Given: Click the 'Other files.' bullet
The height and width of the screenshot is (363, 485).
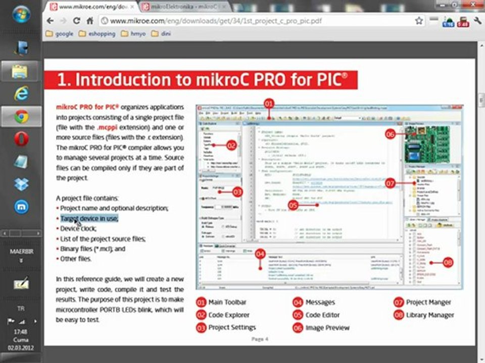Looking at the screenshot, I should 76,259.
